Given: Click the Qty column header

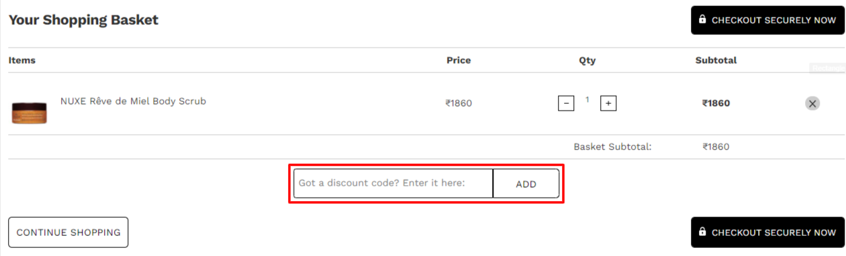Looking at the screenshot, I should (587, 60).
